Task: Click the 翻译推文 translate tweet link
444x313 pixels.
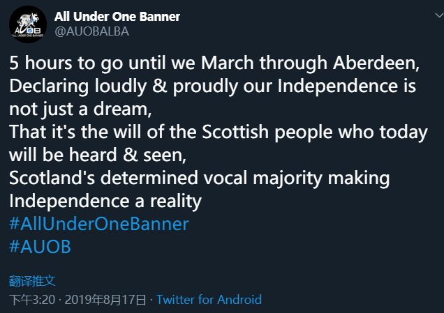Action: point(32,281)
